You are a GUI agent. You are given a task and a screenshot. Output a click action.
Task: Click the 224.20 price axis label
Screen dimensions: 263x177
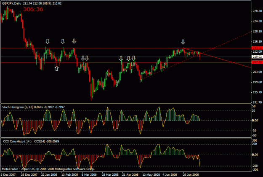(x=257, y=21)
